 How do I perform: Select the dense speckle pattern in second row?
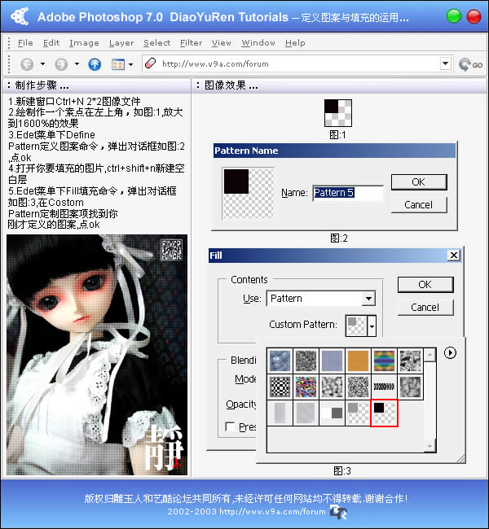[358, 387]
